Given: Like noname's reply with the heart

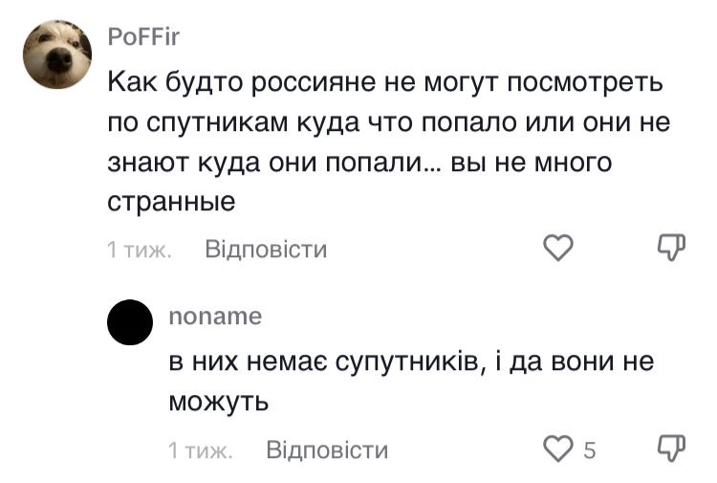Looking at the screenshot, I should pyautogui.click(x=555, y=449).
